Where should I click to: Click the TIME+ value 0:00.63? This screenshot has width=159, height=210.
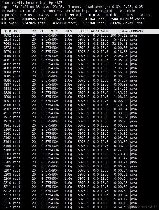121,183
